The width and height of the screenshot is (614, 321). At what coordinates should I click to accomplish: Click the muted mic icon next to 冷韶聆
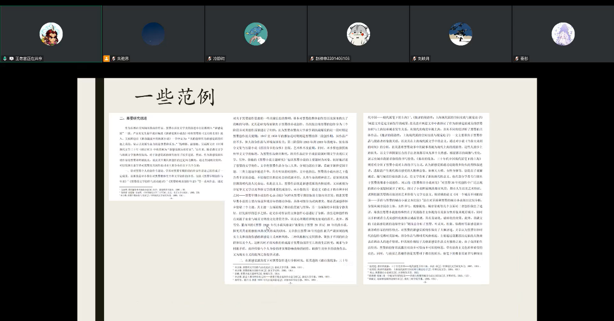pos(209,59)
